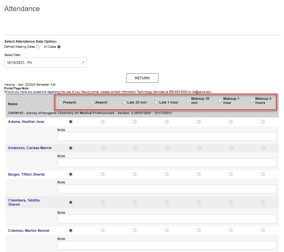
Task: Mark Absent in the header row
Action: click(92, 102)
